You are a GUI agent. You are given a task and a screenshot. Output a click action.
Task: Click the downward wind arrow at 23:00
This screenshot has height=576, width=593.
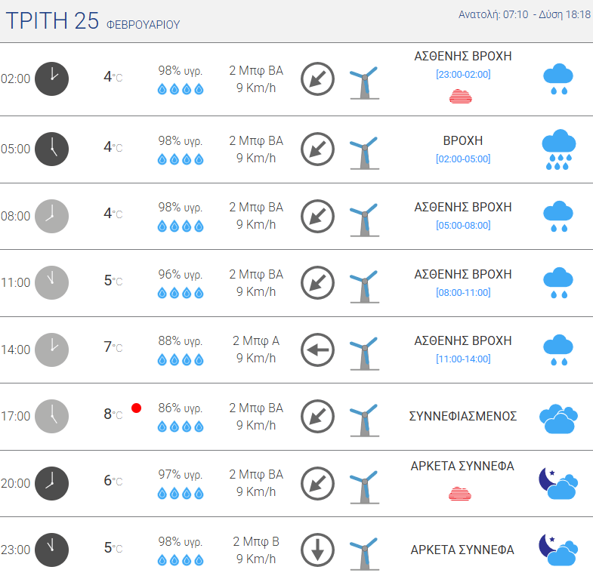(317, 550)
